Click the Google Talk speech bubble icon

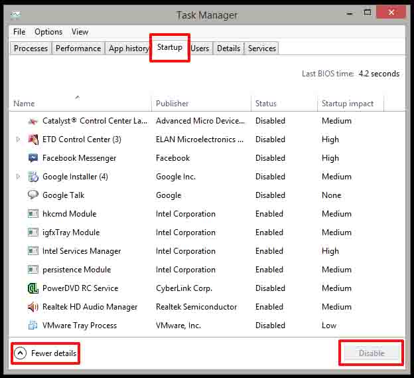pos(33,195)
